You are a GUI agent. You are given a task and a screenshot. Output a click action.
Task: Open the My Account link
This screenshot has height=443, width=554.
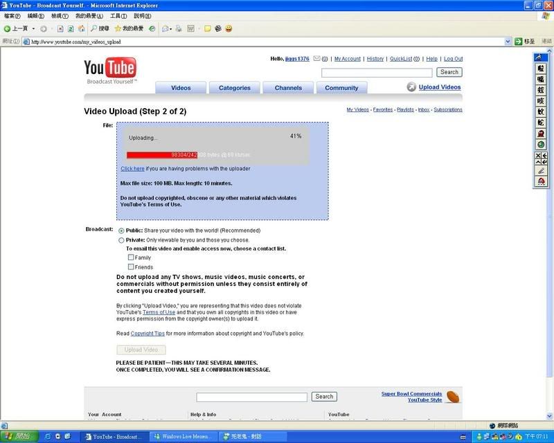pyautogui.click(x=348, y=59)
